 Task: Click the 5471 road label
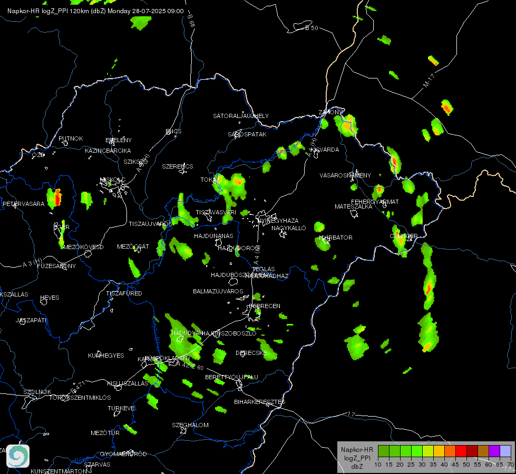point(77,388)
